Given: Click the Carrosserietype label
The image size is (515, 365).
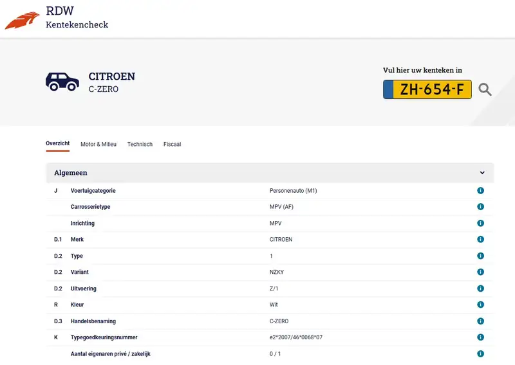Looking at the screenshot, I should (90, 207).
